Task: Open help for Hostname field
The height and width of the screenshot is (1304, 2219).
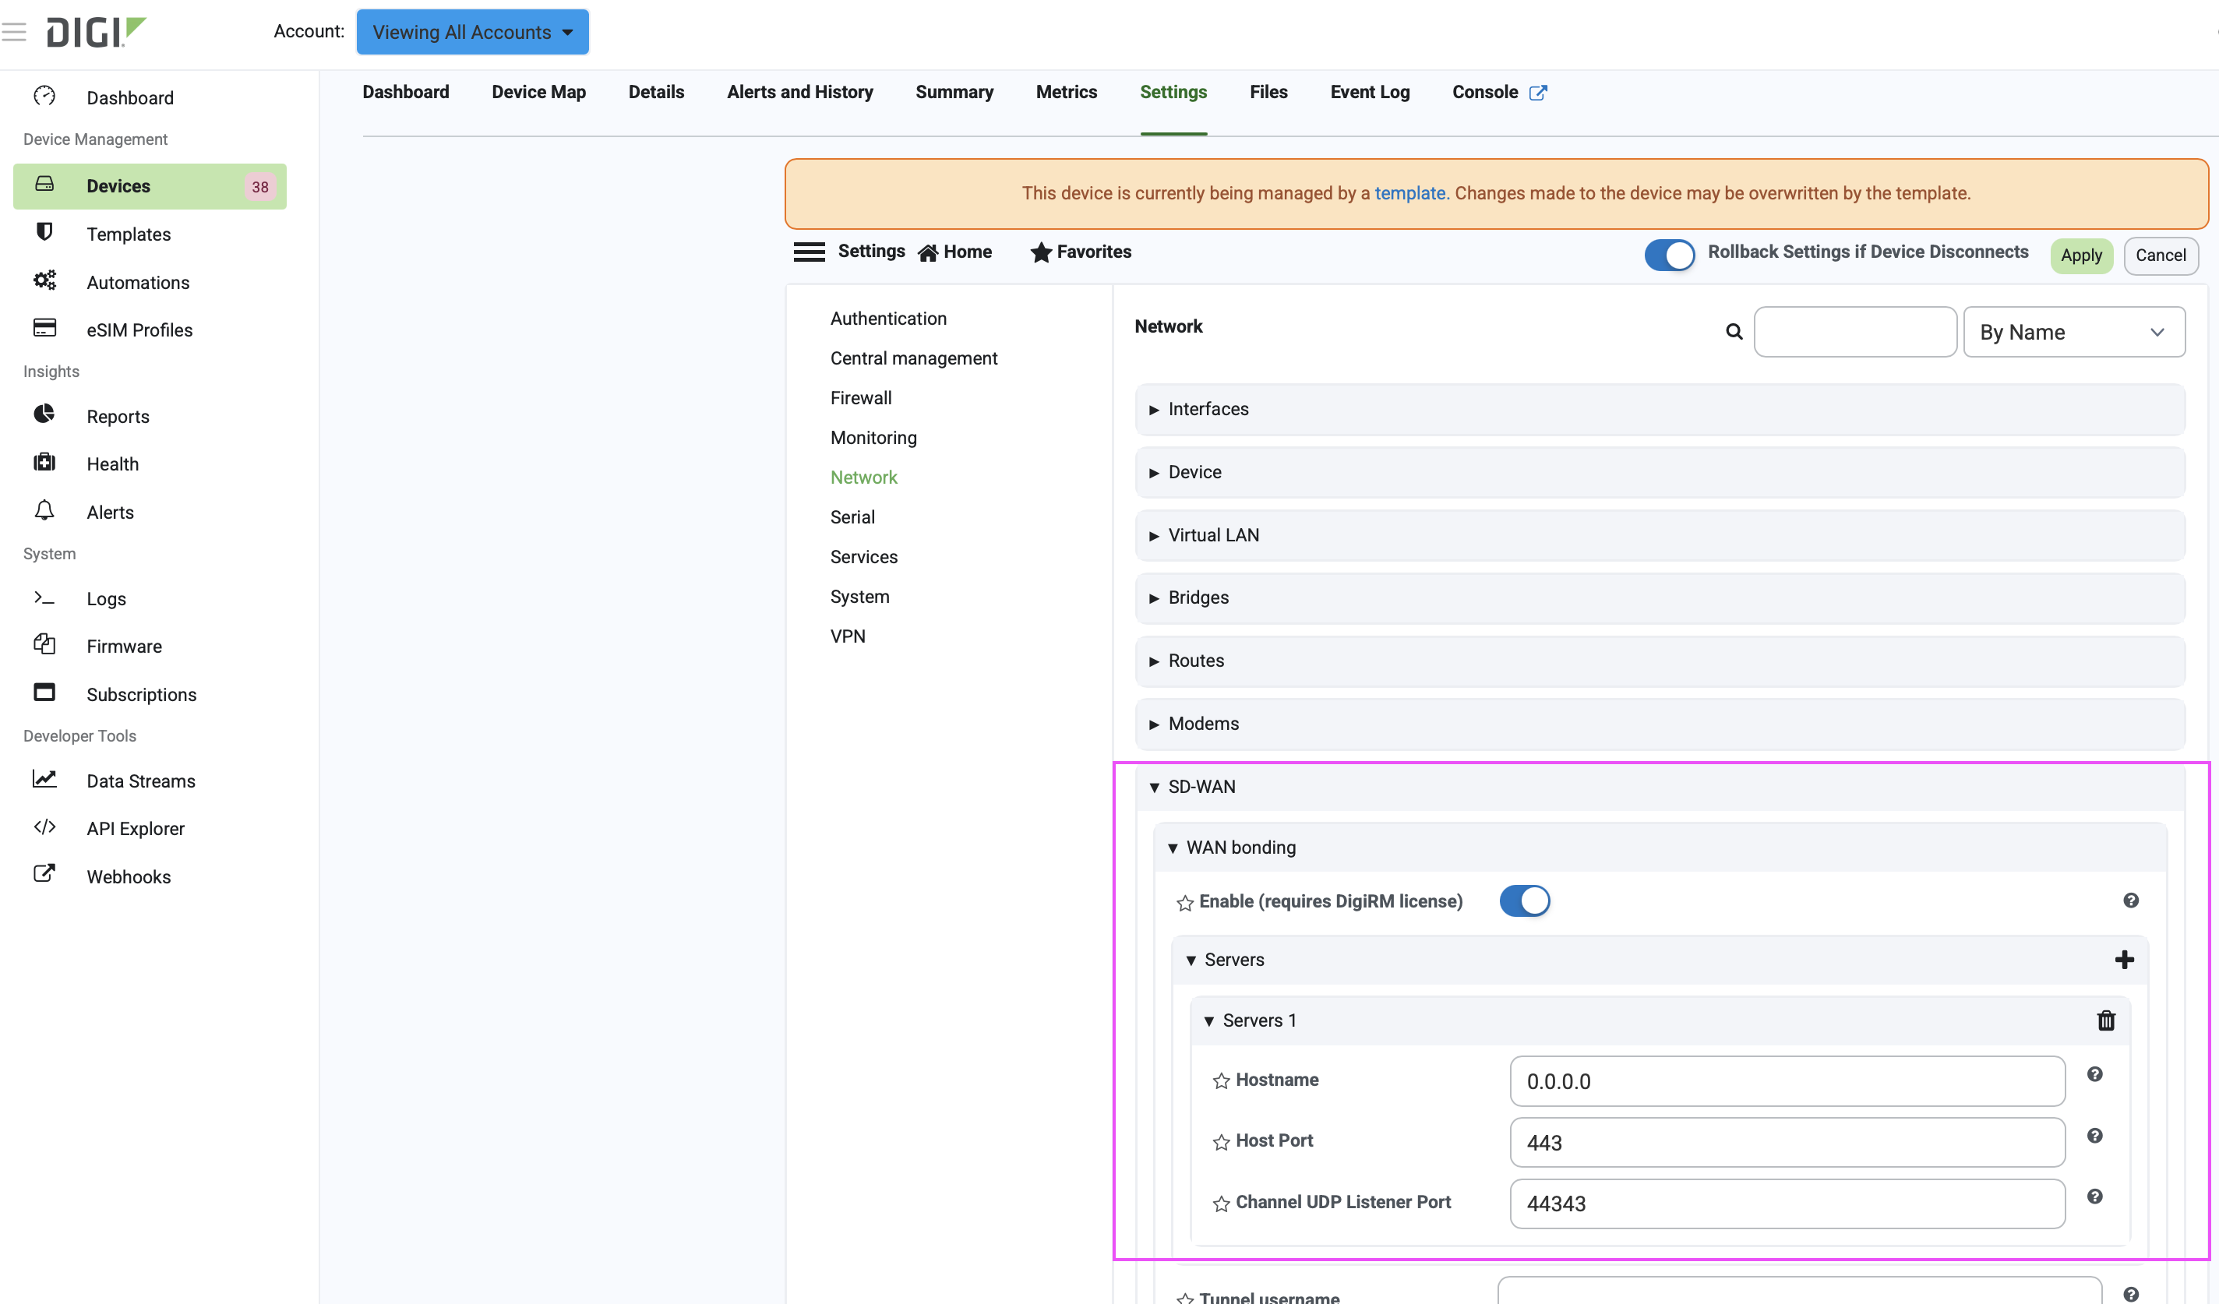Action: click(x=2095, y=1074)
